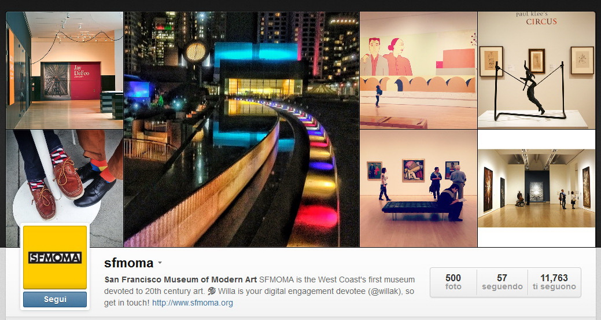Click the SFMOMA black logo text

(55, 258)
